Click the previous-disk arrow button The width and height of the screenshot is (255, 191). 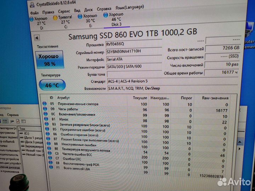tap(37, 38)
